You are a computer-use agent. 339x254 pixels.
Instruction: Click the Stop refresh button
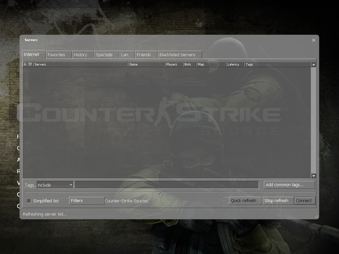[278, 200]
